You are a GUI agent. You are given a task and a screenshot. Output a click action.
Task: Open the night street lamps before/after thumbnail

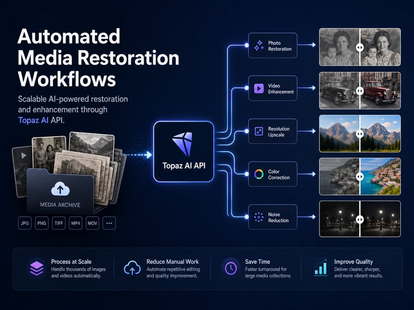360,219
